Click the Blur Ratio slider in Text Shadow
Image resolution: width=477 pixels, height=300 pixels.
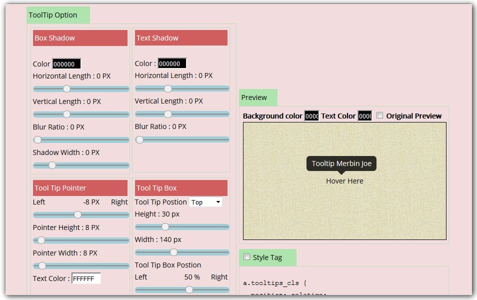pos(139,140)
